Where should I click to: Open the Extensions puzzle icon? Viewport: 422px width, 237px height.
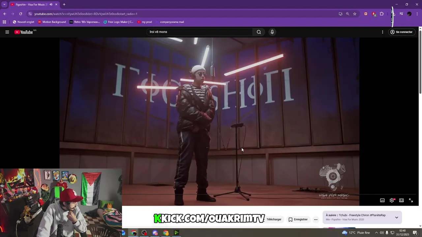pos(382,14)
